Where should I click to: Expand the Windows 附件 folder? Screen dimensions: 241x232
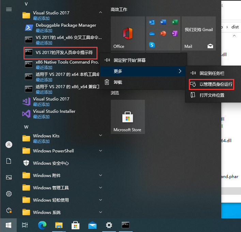tap(101, 175)
